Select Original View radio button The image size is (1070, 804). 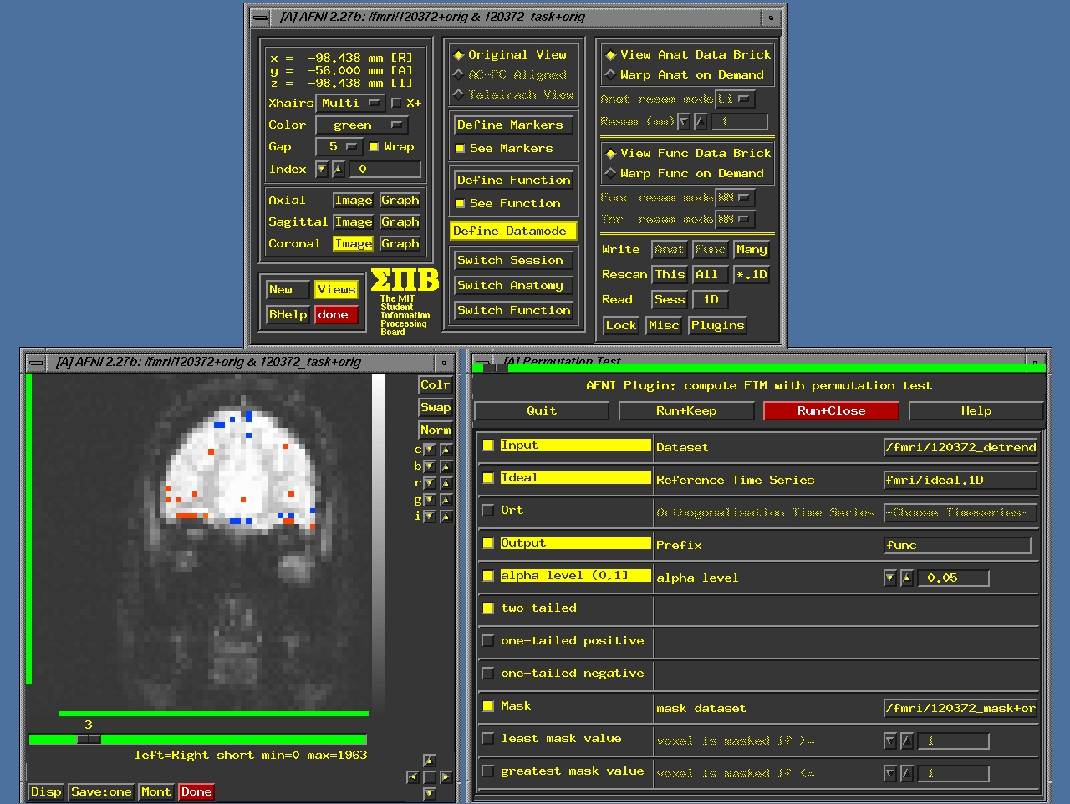(x=458, y=55)
